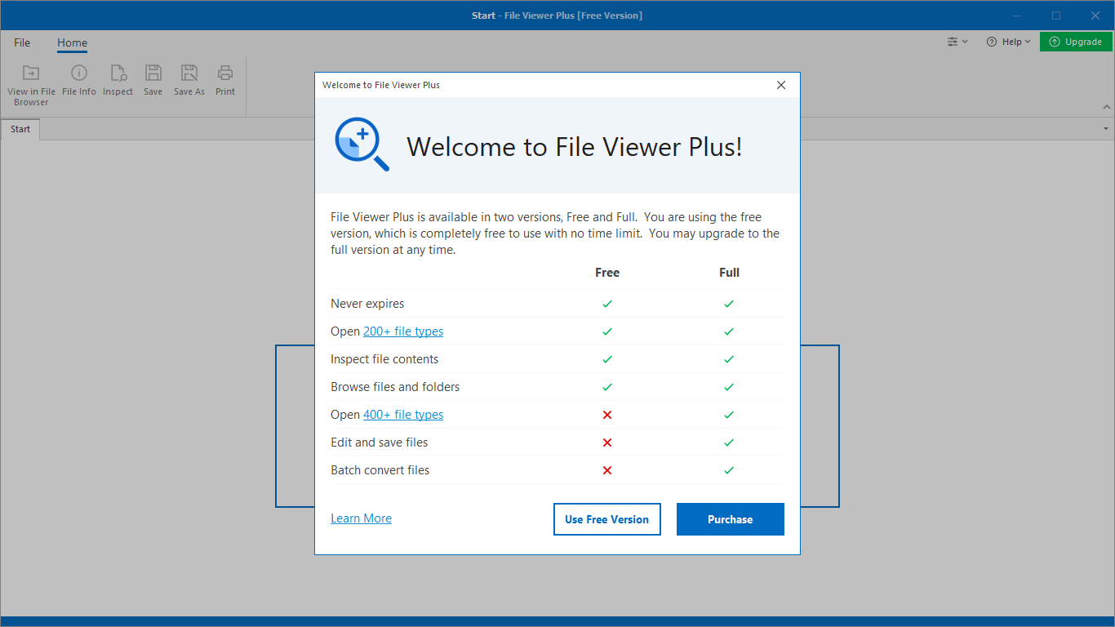Image resolution: width=1115 pixels, height=627 pixels.
Task: Click the Save icon
Action: point(153,79)
